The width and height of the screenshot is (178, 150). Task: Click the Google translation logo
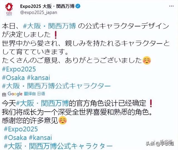(15, 94)
